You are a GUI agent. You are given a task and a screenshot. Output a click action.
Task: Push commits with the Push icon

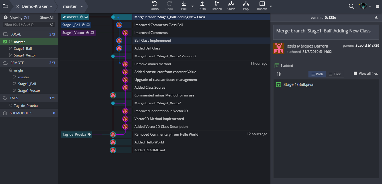pyautogui.click(x=202, y=4)
